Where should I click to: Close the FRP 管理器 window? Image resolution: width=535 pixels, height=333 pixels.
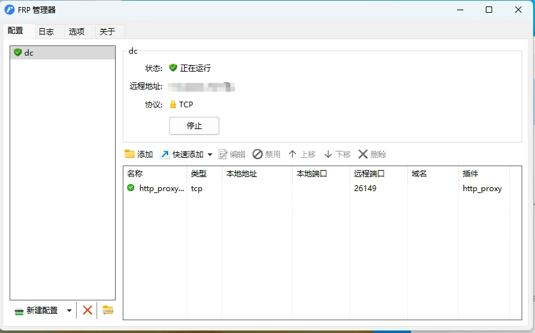[518, 10]
